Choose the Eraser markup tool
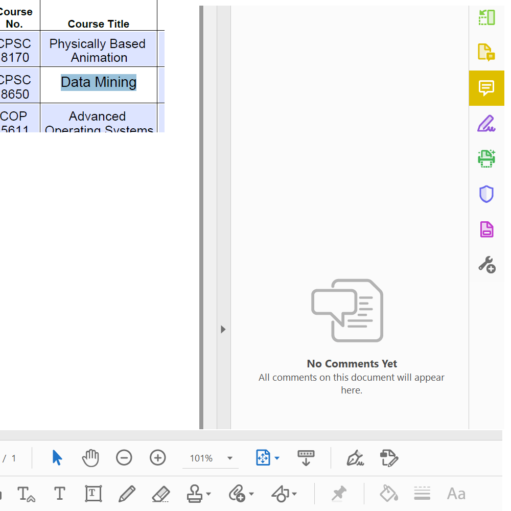The height and width of the screenshot is (511, 511). tap(161, 494)
